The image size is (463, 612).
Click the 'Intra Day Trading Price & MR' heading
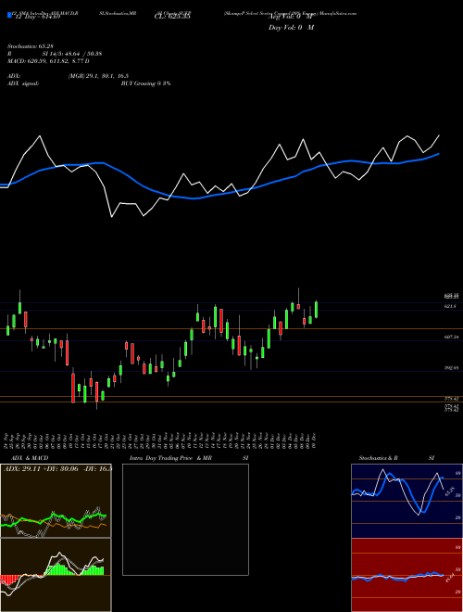click(x=170, y=458)
